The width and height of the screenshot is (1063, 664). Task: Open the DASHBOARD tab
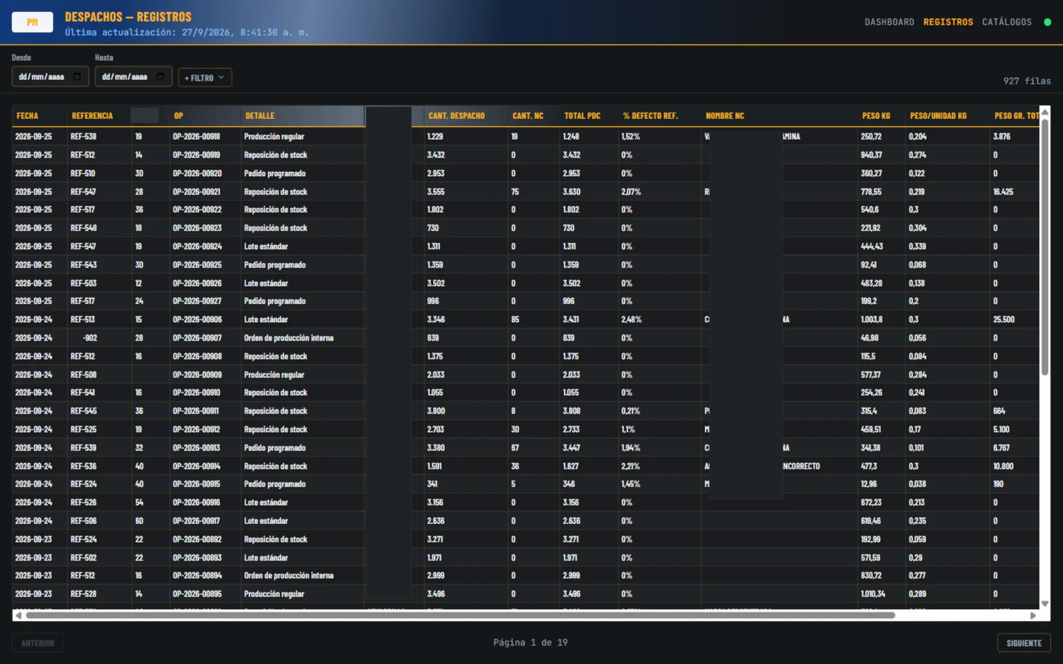[x=889, y=22]
